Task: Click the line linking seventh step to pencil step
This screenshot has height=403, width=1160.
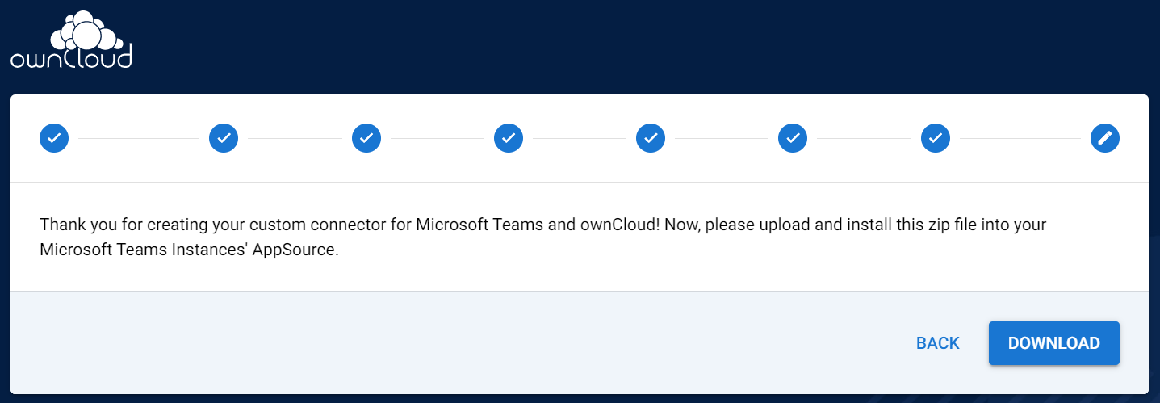Action: point(1020,138)
